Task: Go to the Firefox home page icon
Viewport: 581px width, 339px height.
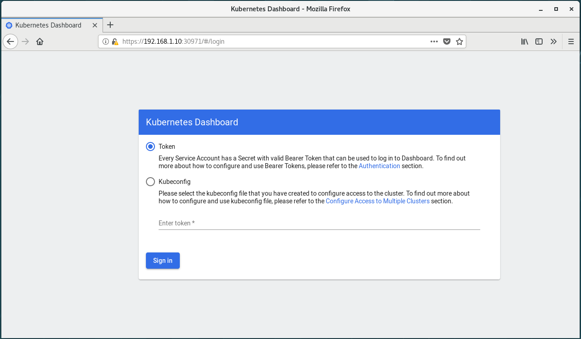Action: (40, 41)
